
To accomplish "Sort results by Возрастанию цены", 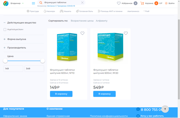I will point(82,21).
